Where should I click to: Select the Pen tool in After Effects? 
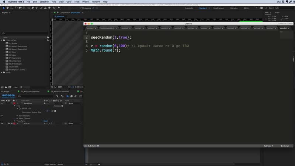tap(33, 8)
